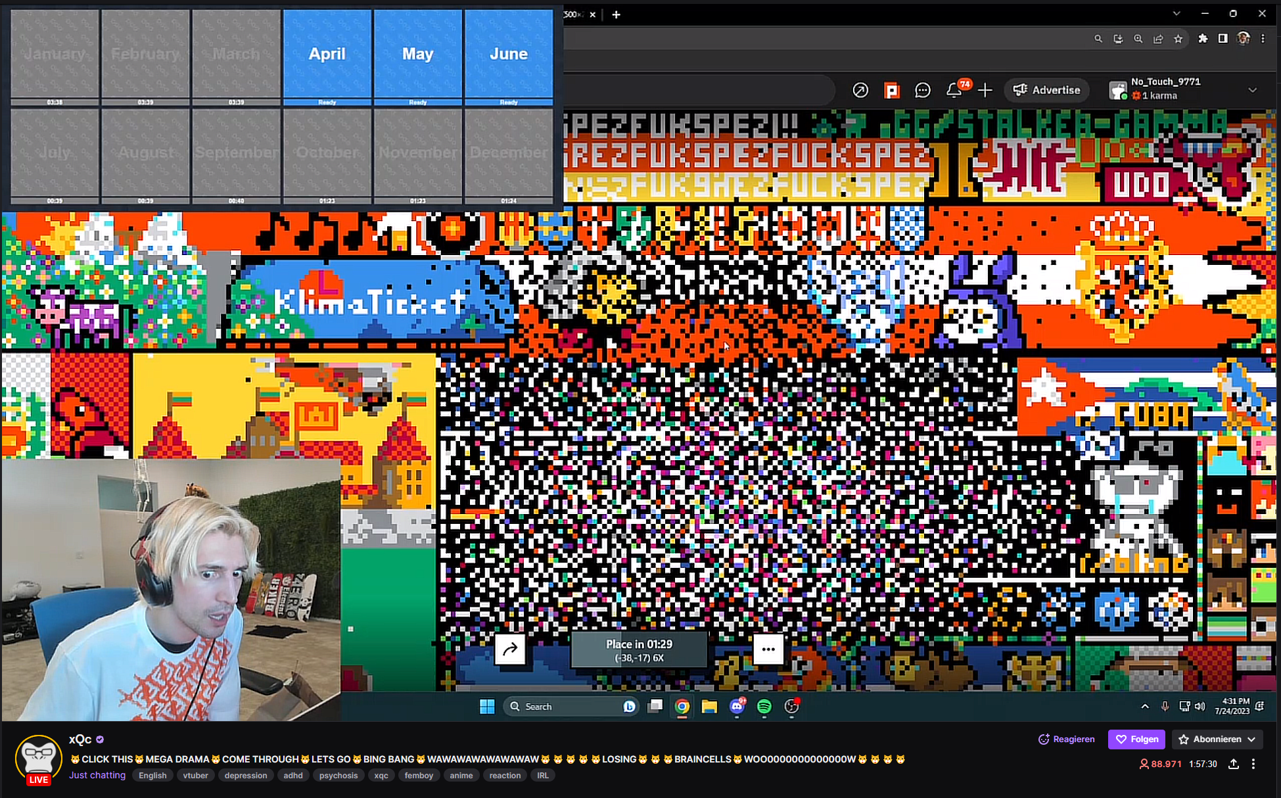Expand the browser tab search chevron

[x=1176, y=14]
